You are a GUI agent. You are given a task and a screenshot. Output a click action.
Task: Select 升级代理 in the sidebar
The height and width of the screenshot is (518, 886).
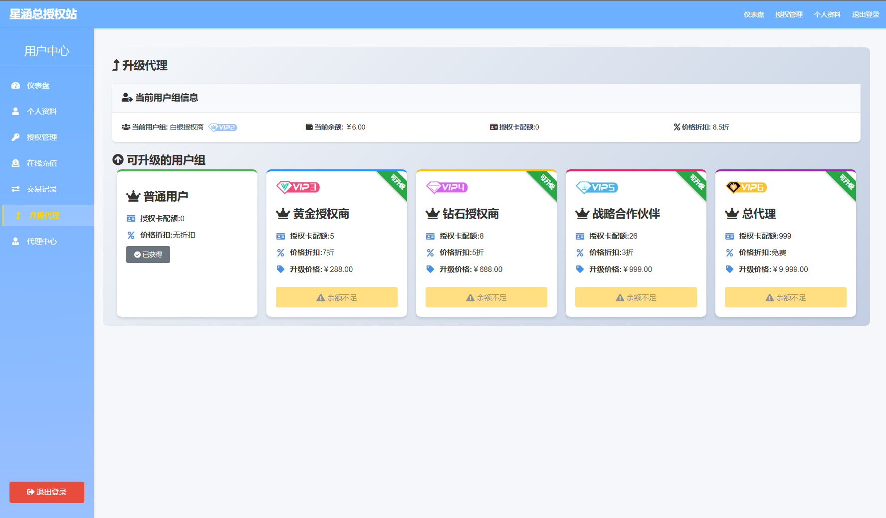(x=44, y=216)
